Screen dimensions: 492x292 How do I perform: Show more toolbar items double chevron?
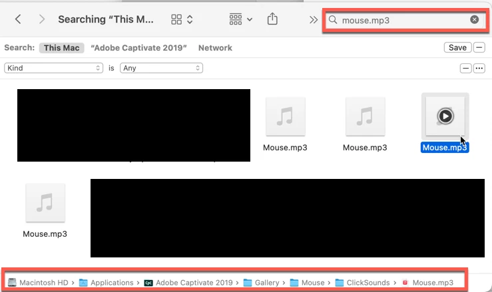coord(313,20)
